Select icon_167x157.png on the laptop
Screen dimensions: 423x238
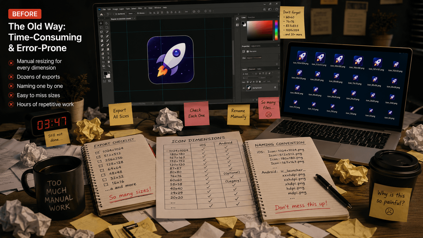[377, 64]
